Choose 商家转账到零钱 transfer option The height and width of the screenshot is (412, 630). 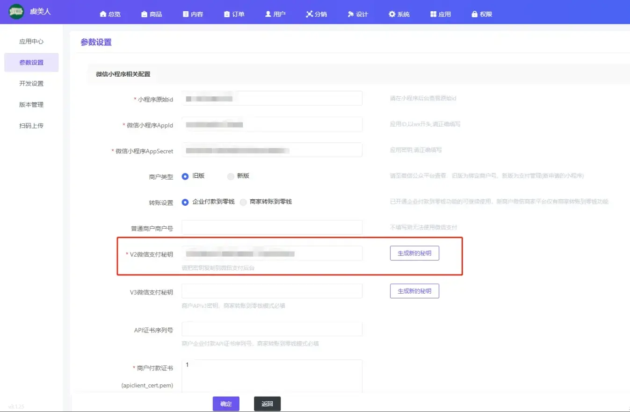click(243, 202)
